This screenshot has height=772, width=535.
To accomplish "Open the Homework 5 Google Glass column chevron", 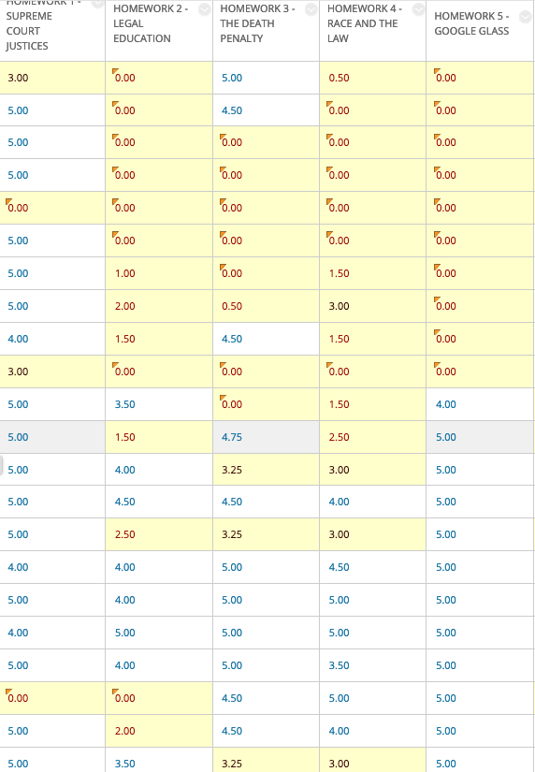I will [525, 17].
